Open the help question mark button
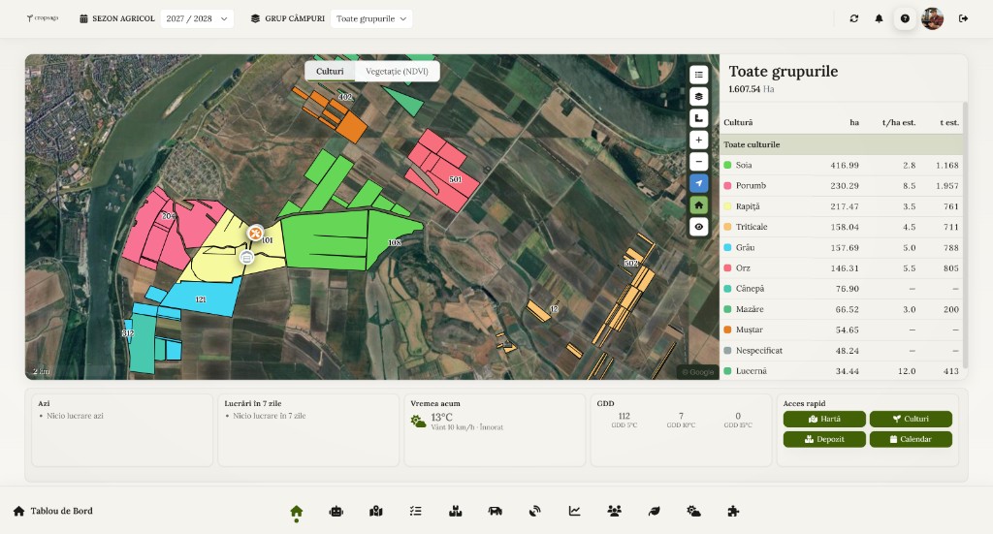 [x=905, y=18]
